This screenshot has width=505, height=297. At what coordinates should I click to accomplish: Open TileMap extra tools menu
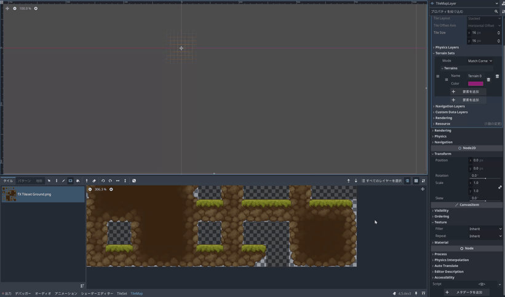tap(423, 180)
